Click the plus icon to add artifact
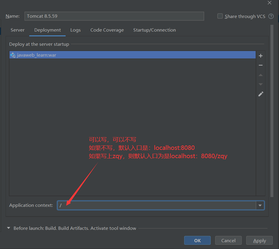 click(x=260, y=56)
